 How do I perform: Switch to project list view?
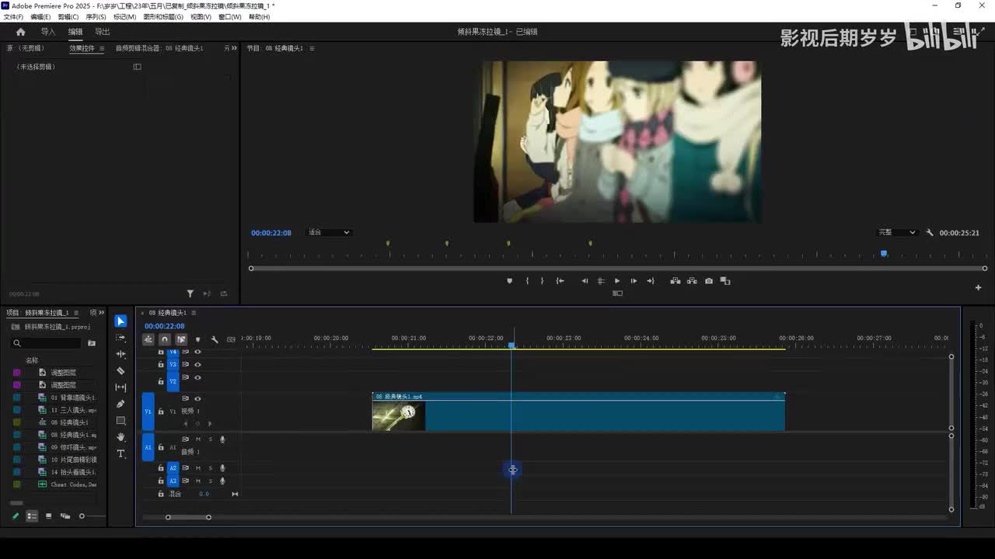pos(32,516)
